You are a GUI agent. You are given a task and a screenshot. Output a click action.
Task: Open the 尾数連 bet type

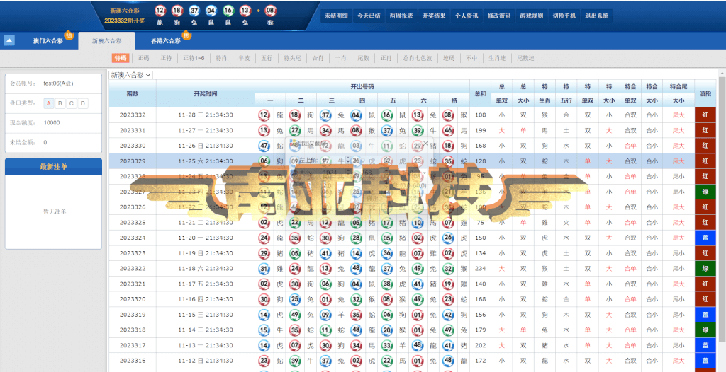tap(525, 58)
